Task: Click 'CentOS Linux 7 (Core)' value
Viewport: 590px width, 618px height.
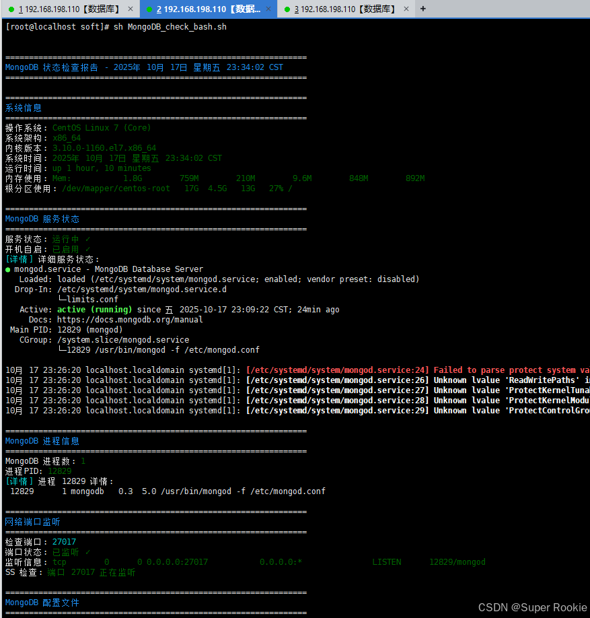Action: point(102,128)
